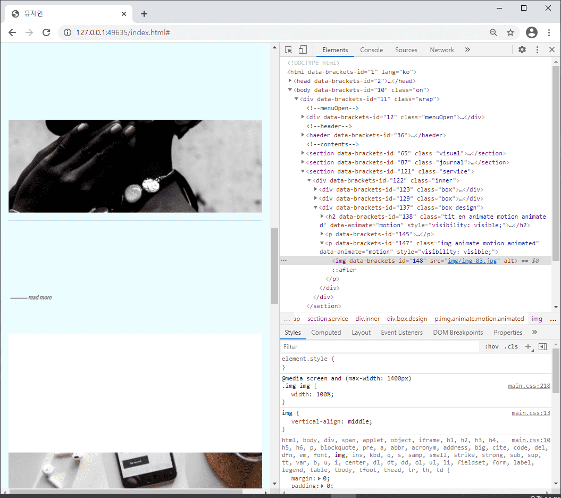This screenshot has height=498, width=561.
Task: Open DevTools settings gear
Action: click(x=522, y=50)
